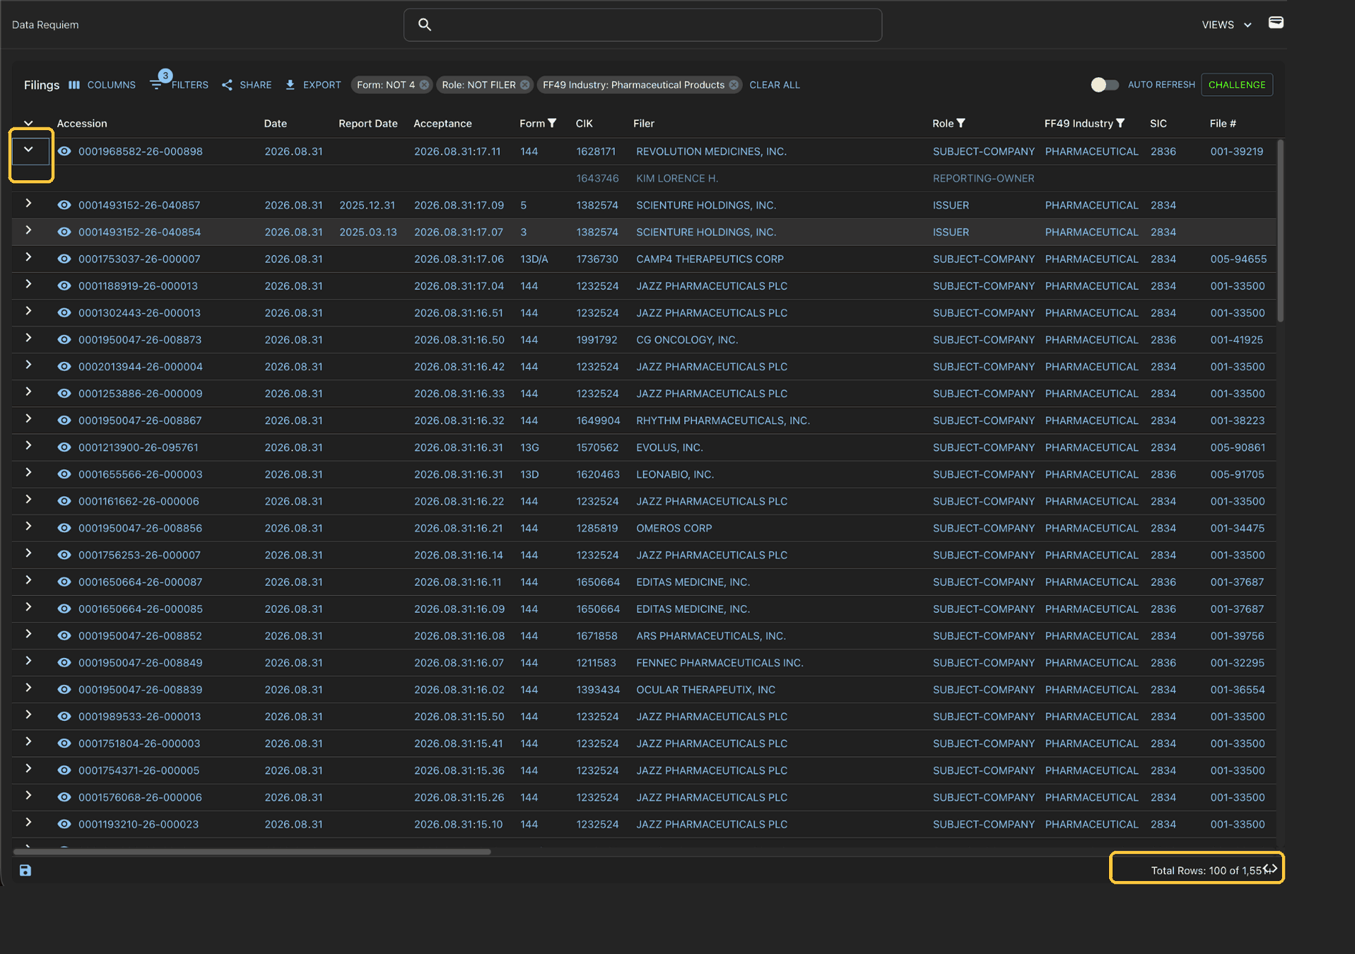This screenshot has width=1355, height=954.
Task: Click the code brackets icon beside Total Rows
Action: (x=1270, y=869)
